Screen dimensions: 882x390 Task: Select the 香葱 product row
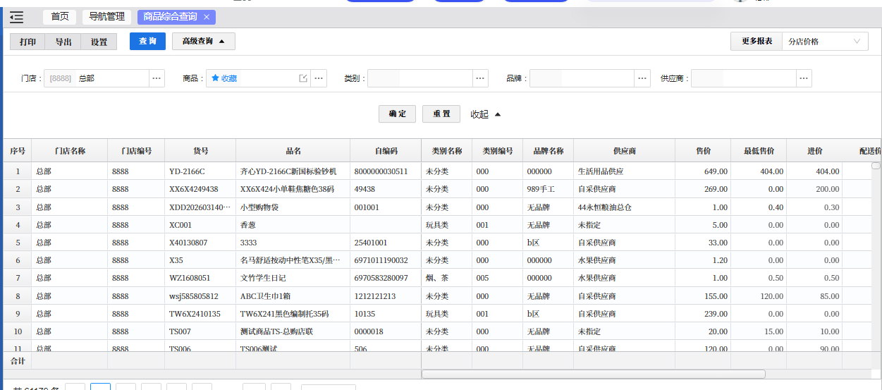(293, 225)
